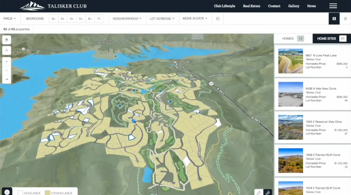Open listing 1908 E Painted Bluff Circle
351x195 pixels.
point(313,161)
